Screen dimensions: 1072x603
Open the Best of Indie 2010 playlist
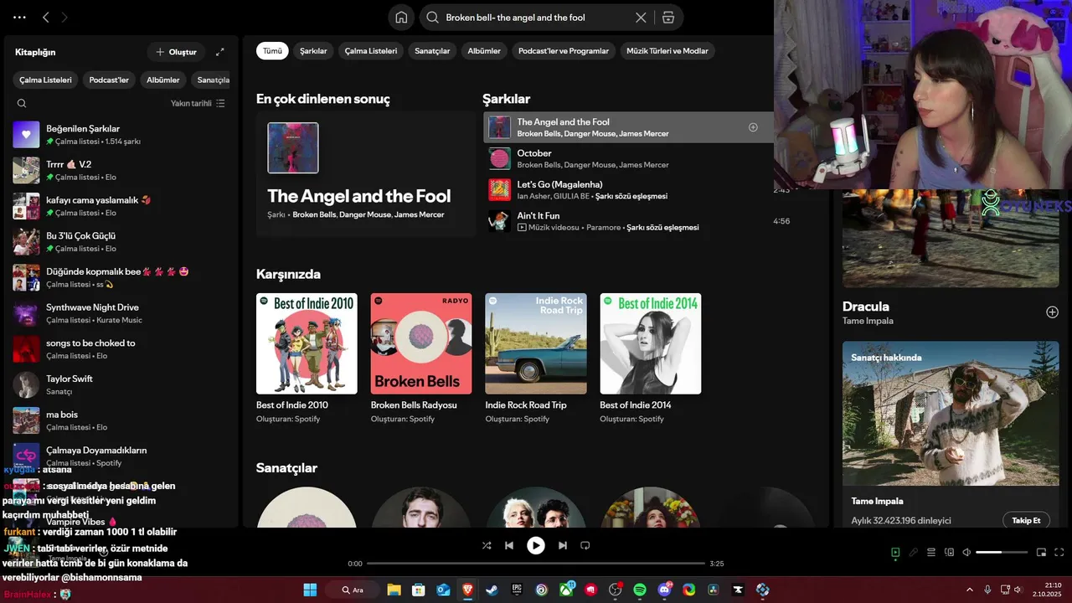pos(307,358)
